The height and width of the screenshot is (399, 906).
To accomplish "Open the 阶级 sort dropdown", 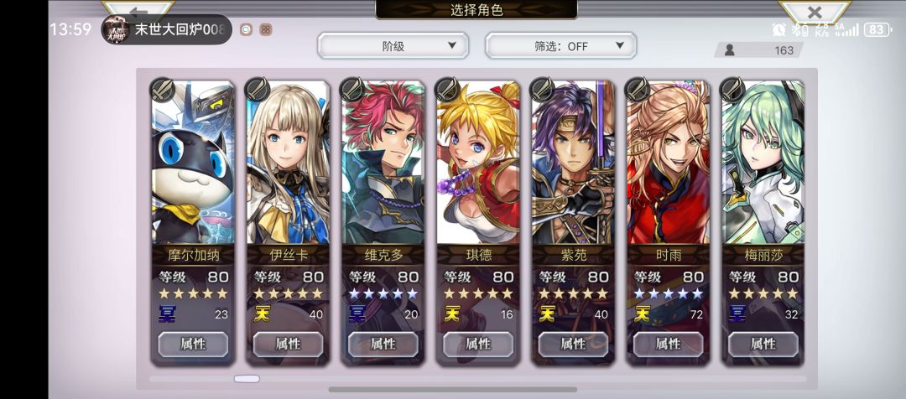I will (x=393, y=45).
